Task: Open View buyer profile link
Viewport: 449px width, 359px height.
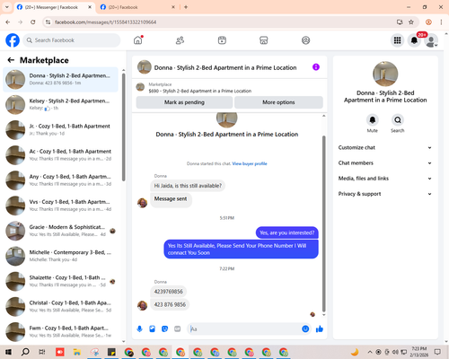Action: pos(250,163)
